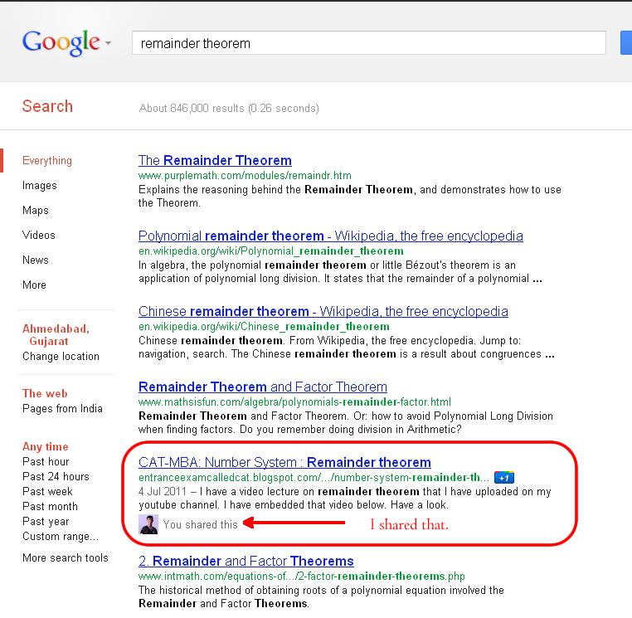
Task: Switch to Images results
Action: coord(40,186)
